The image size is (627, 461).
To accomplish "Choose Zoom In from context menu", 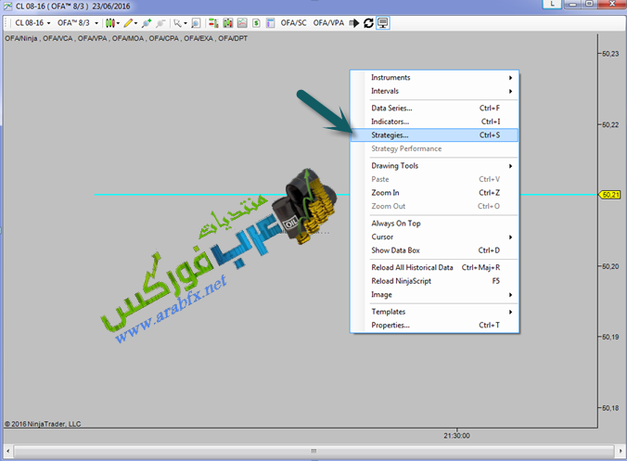I will coord(435,193).
